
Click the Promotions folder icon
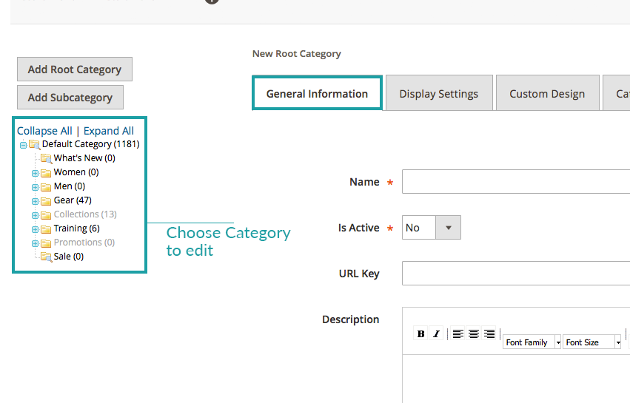46,243
